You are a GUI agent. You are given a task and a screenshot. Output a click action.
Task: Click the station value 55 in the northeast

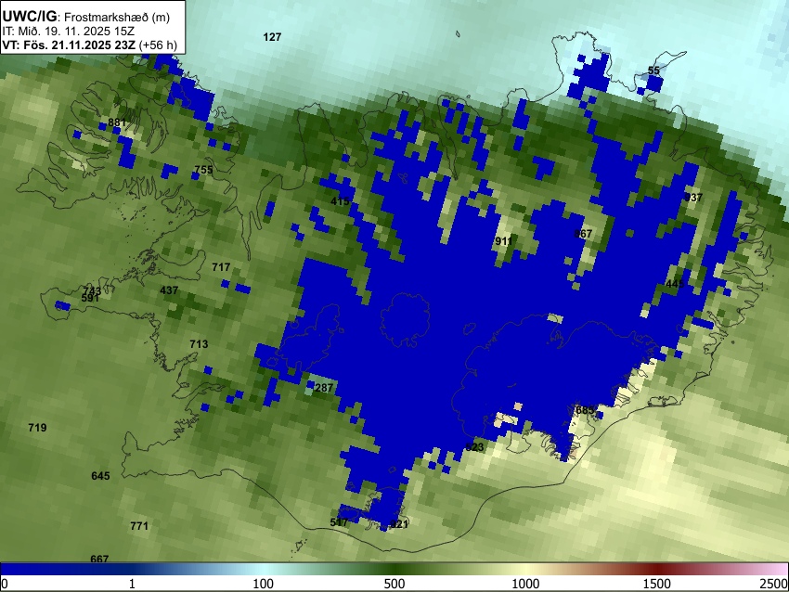653,71
